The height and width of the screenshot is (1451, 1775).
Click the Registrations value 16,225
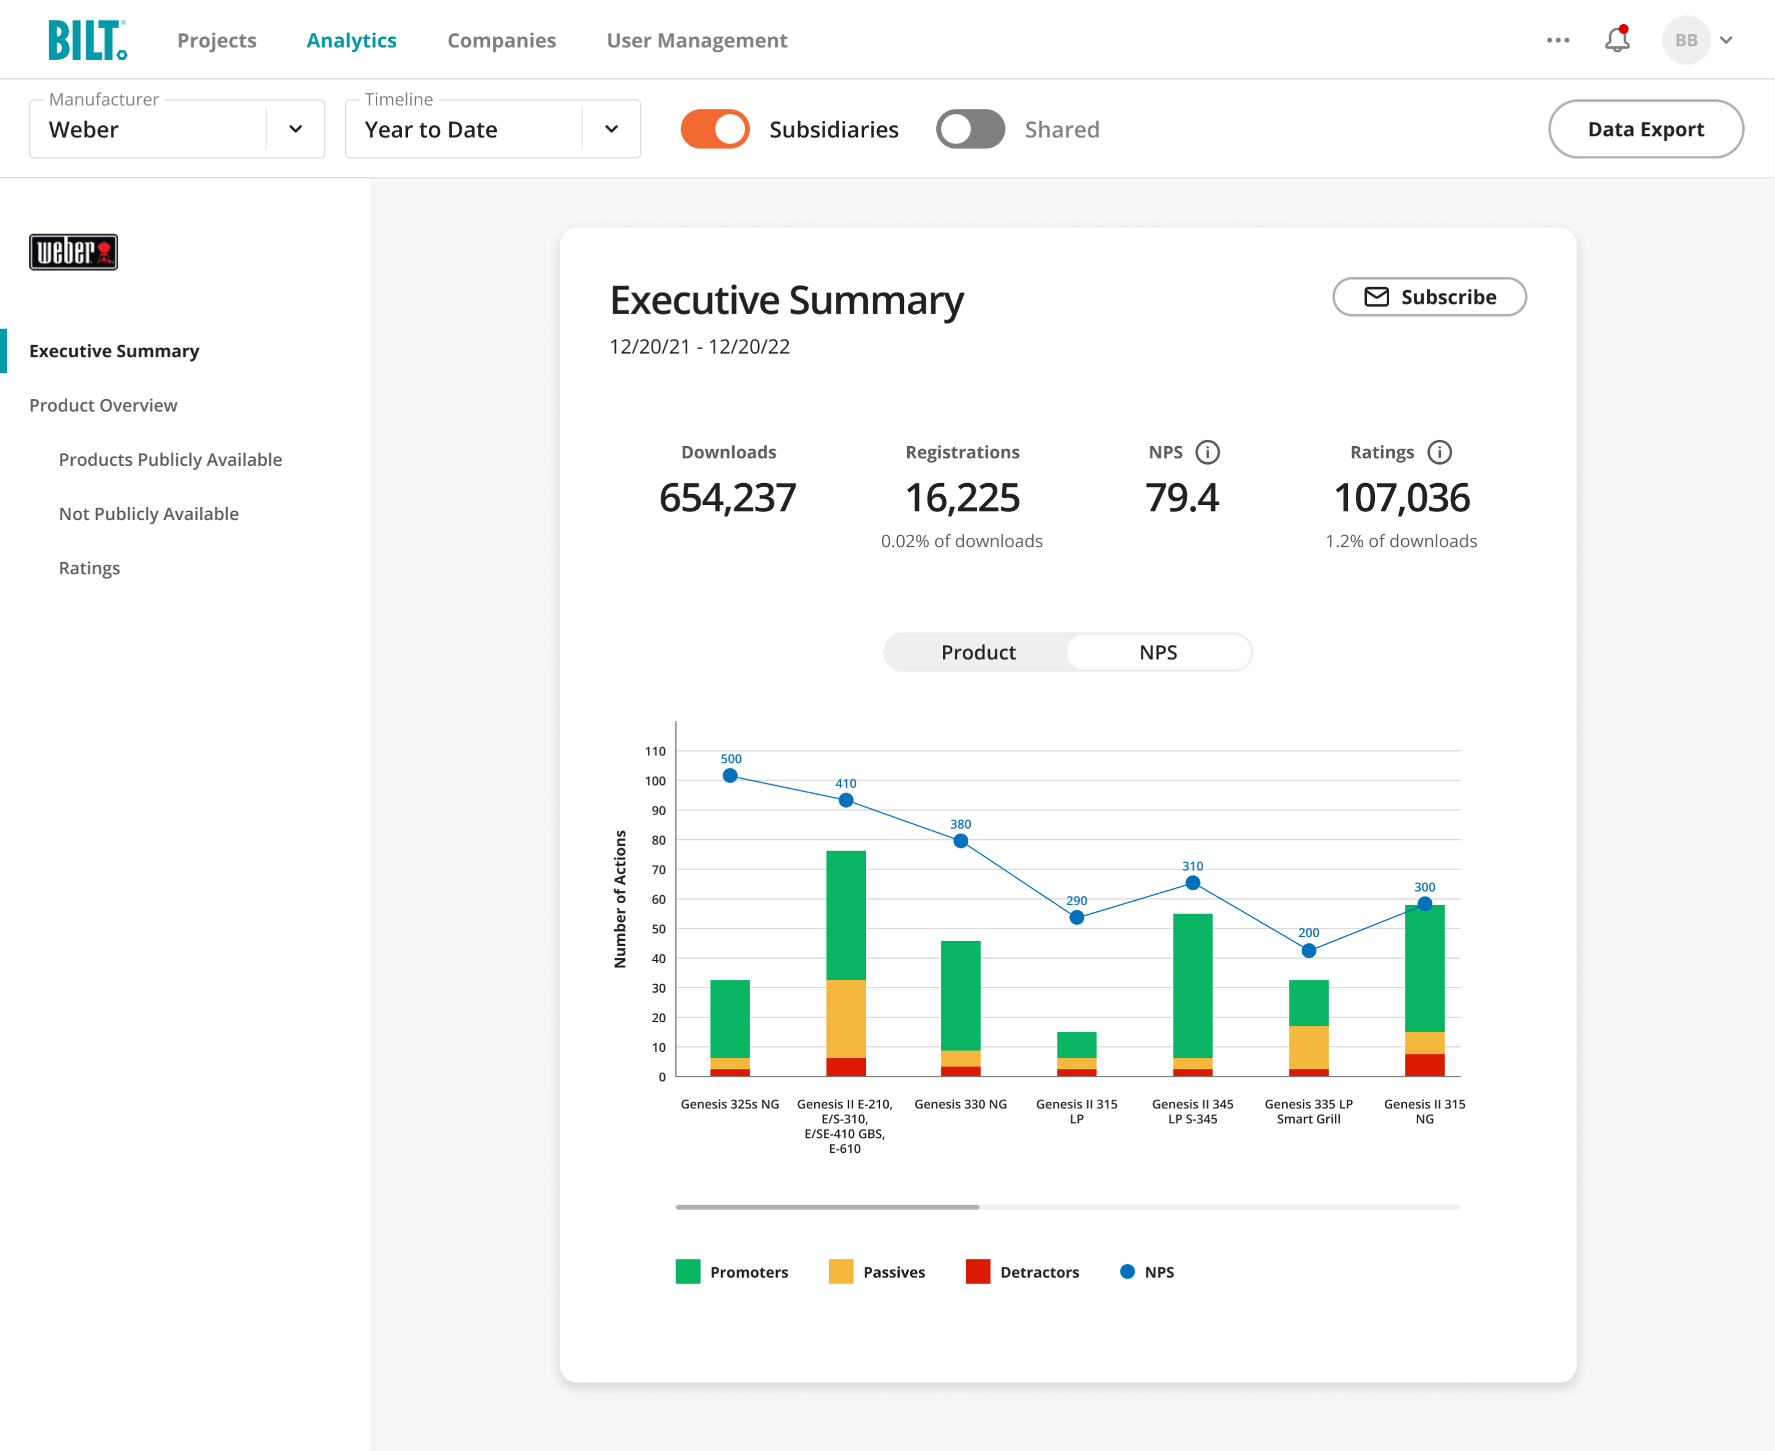(962, 498)
